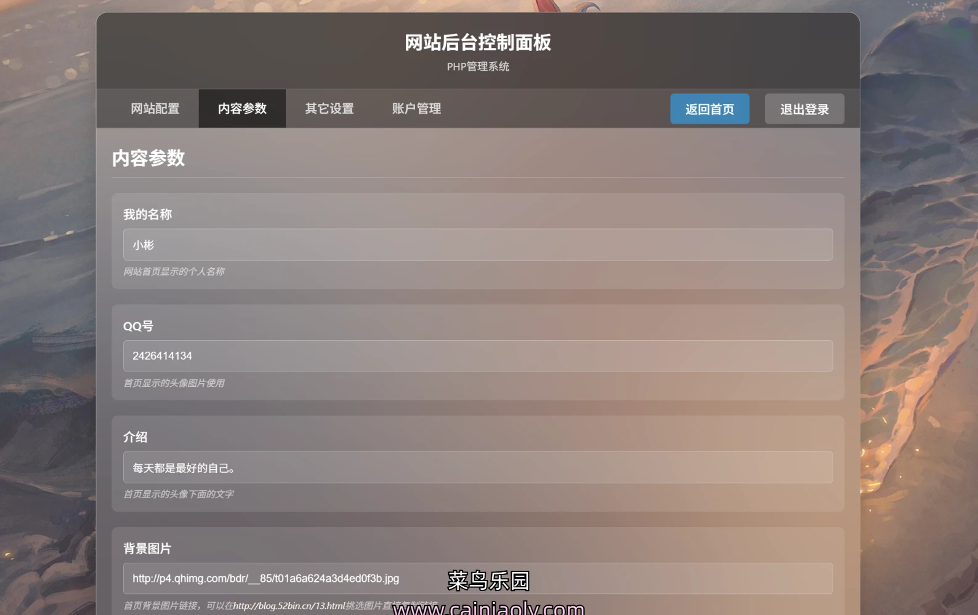Click the hint text 首页显示的头像图片使用
This screenshot has height=615, width=978.
coord(174,383)
